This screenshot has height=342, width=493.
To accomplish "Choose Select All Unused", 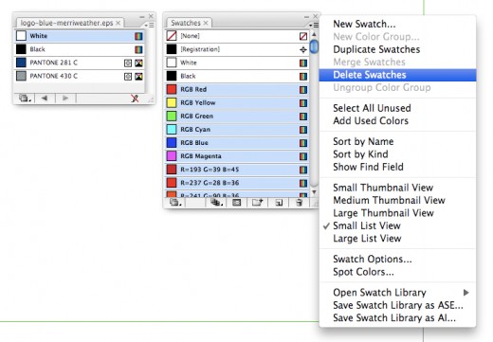I will pyautogui.click(x=372, y=108).
